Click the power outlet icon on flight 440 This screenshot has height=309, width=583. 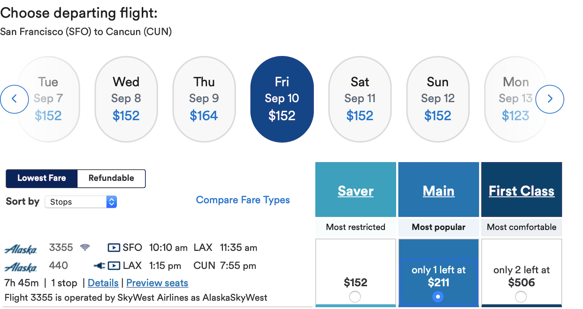coord(99,266)
